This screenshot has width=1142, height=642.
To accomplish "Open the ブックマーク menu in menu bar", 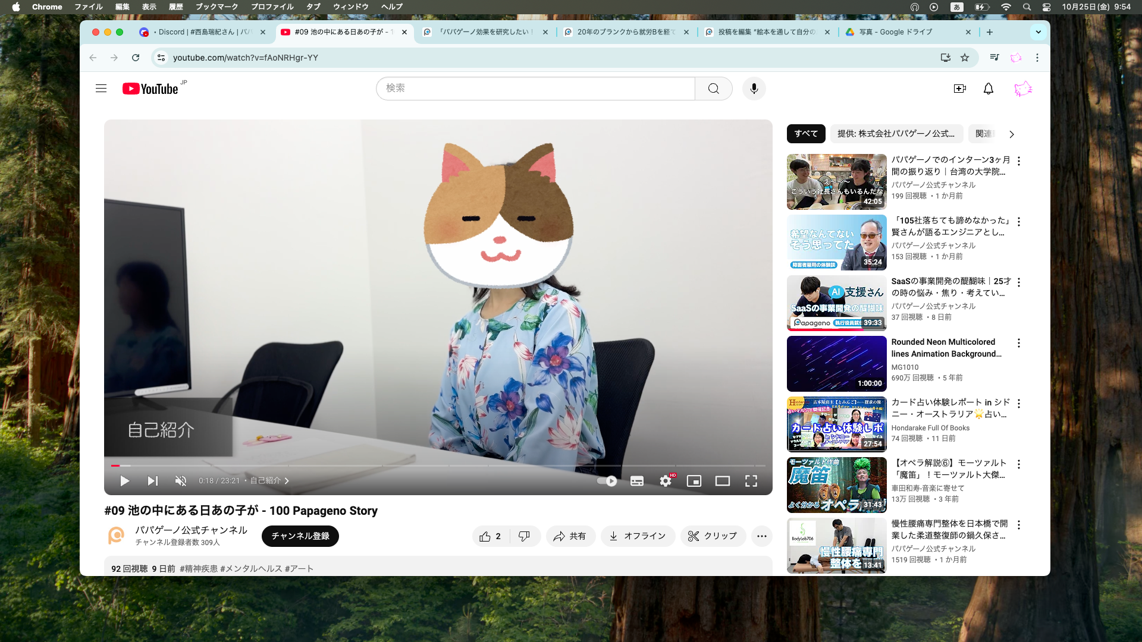I will (217, 7).
